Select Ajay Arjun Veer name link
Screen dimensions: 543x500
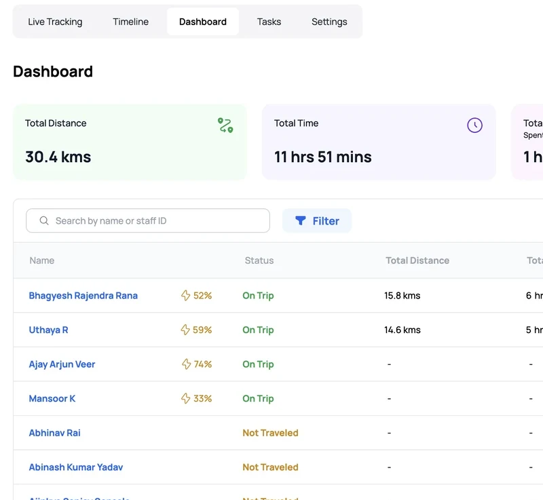pyautogui.click(x=62, y=364)
